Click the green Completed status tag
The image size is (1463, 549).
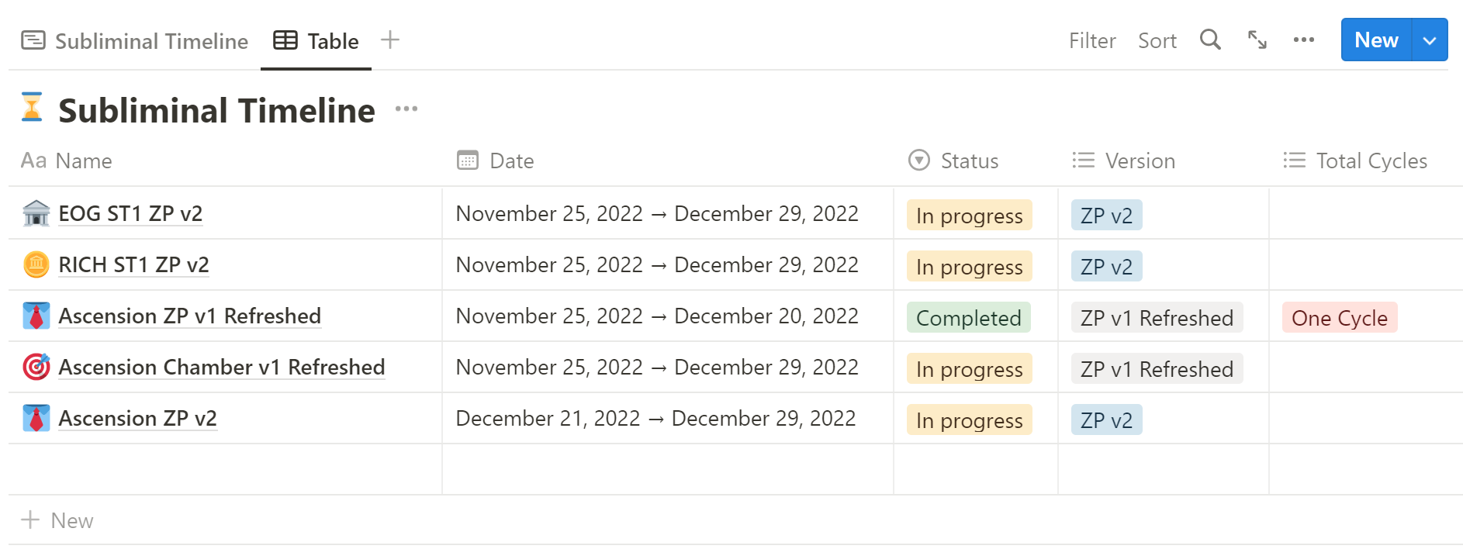click(968, 317)
